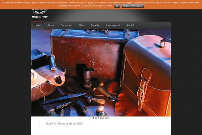202x135 pixels.
Task: Click the Modena logo in header
Action: click(x=40, y=11)
